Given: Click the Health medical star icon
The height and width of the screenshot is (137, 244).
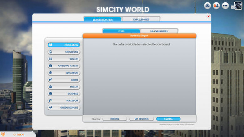Looking at the screenshot, I should (x=50, y=87).
